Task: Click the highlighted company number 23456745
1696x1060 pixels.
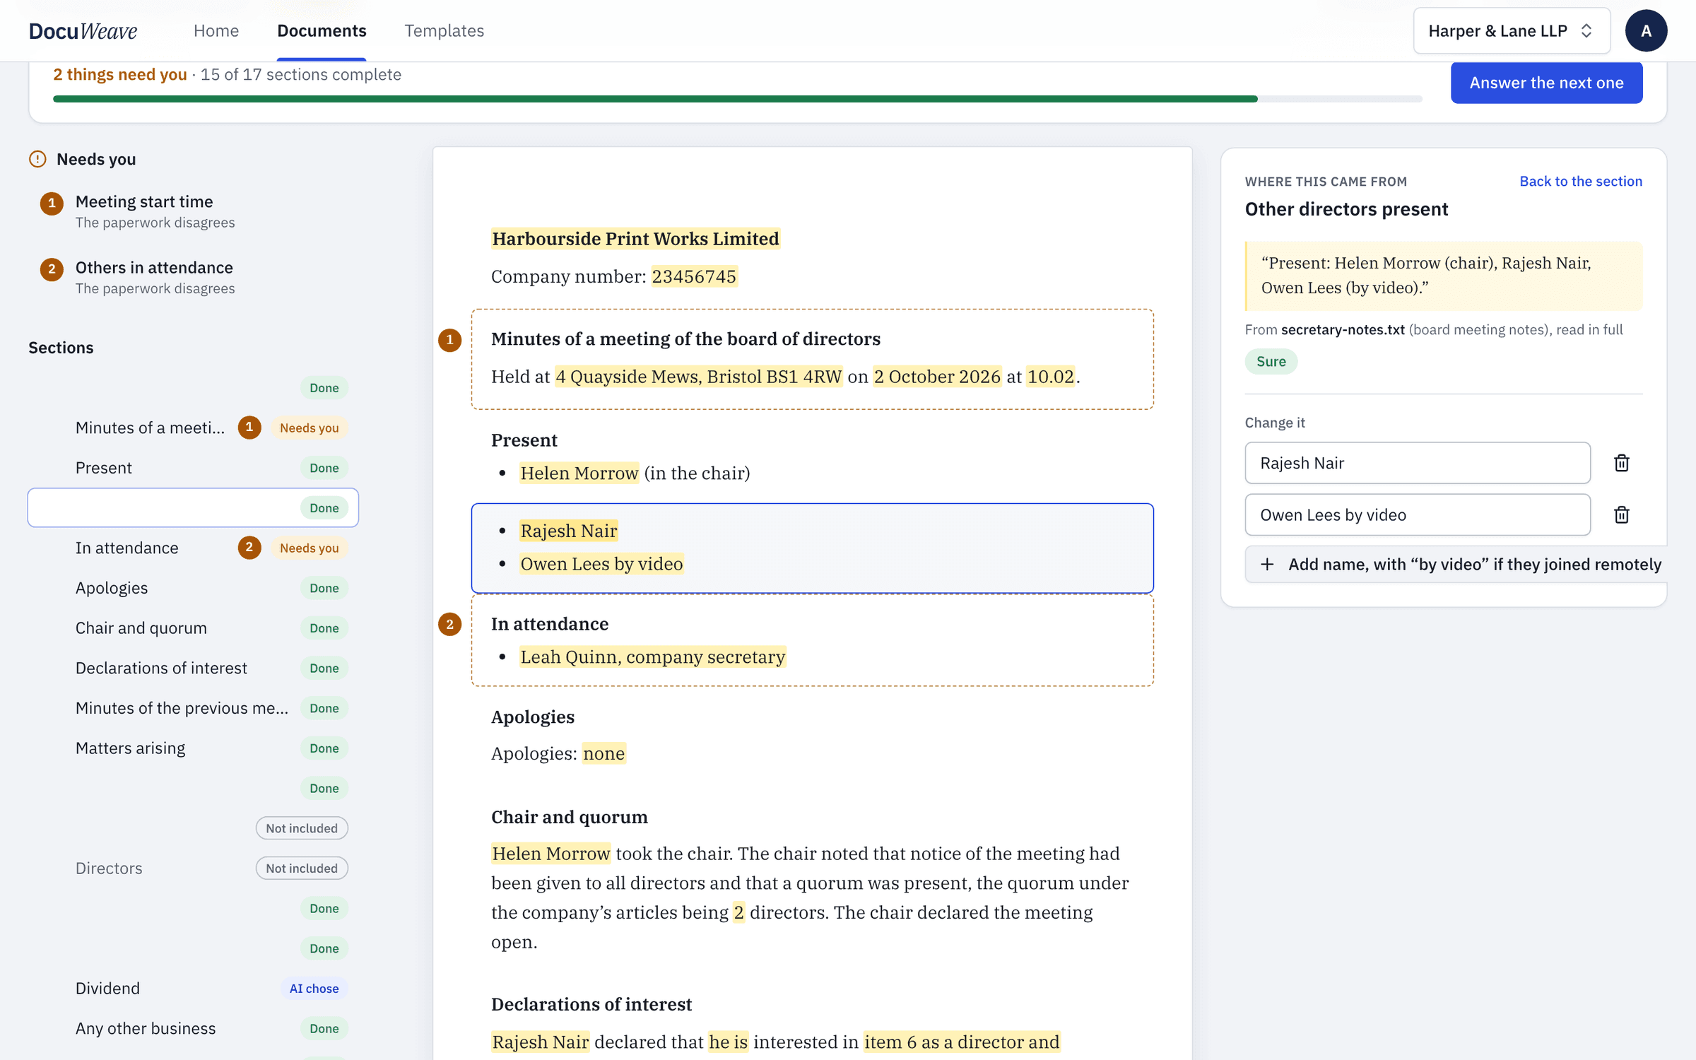Action: 694,276
